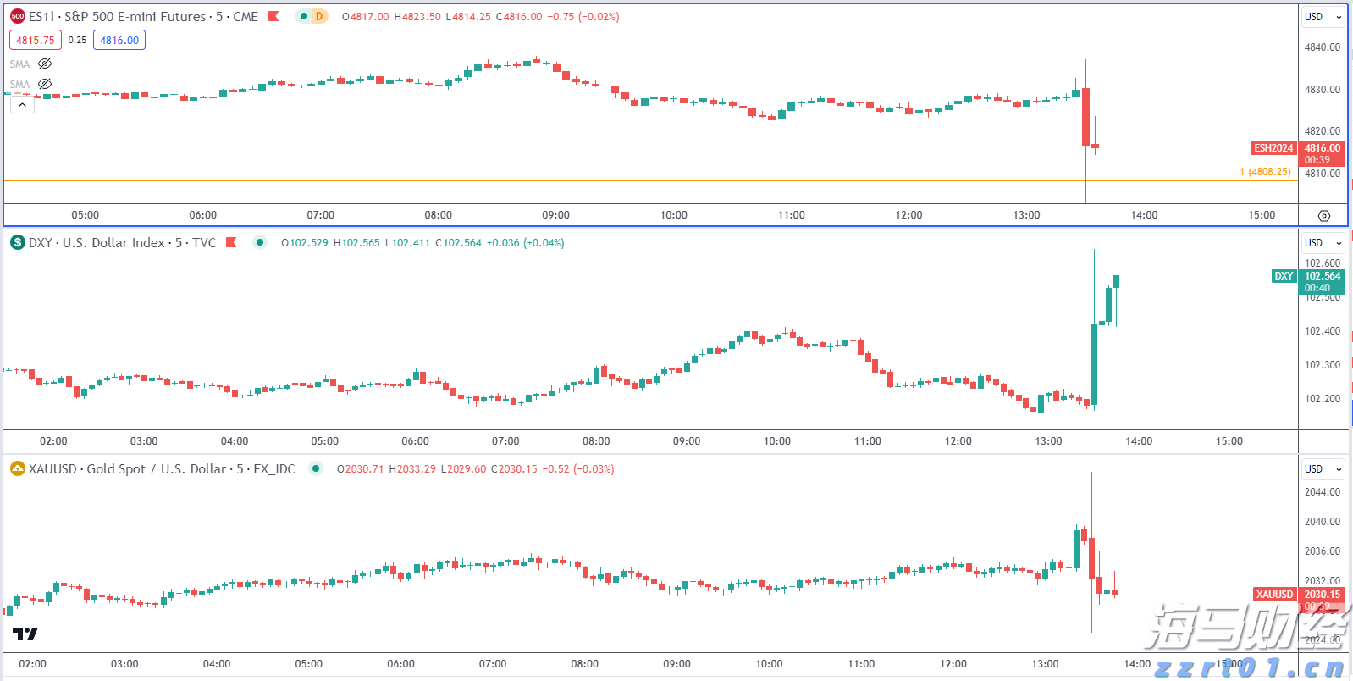Click the ES1! S&P 500 E-mini Futures title
Image resolution: width=1353 pixels, height=681 pixels.
pyautogui.click(x=143, y=16)
